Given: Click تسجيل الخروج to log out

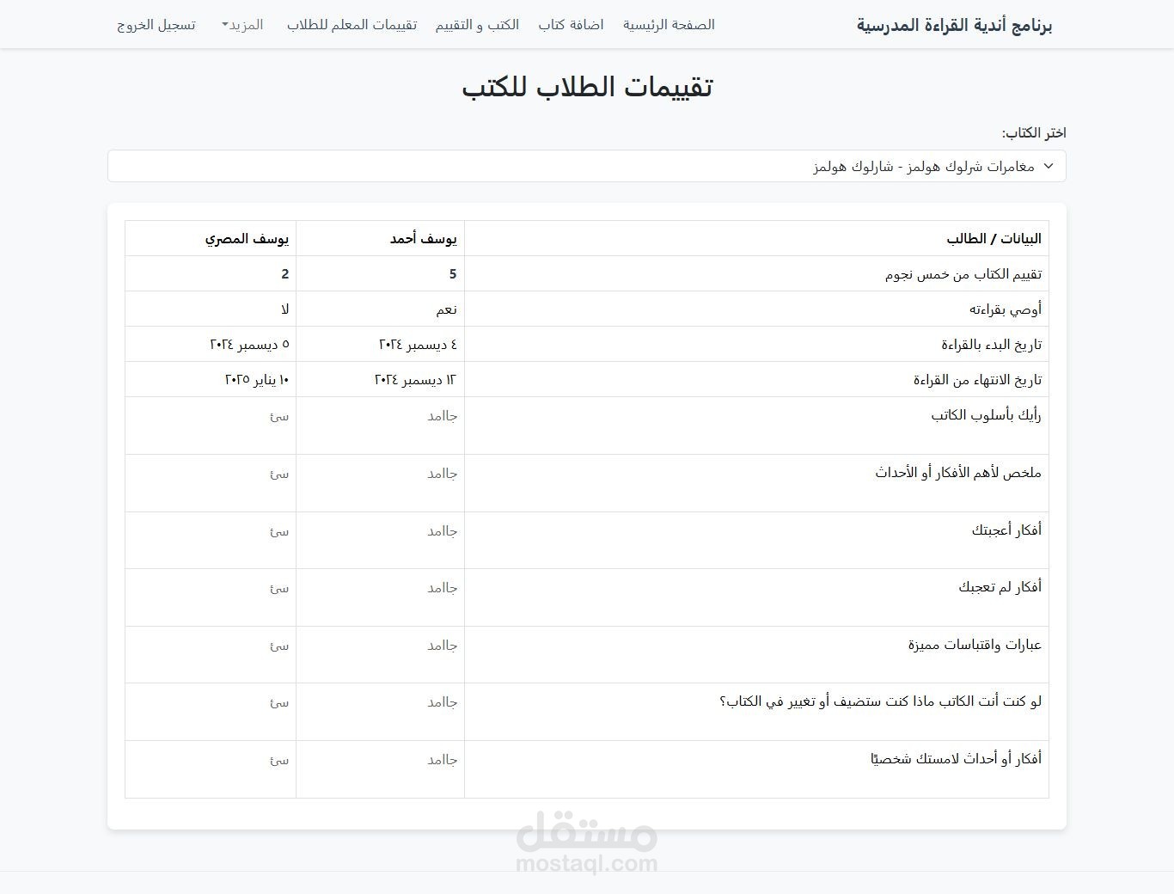Looking at the screenshot, I should click(156, 25).
